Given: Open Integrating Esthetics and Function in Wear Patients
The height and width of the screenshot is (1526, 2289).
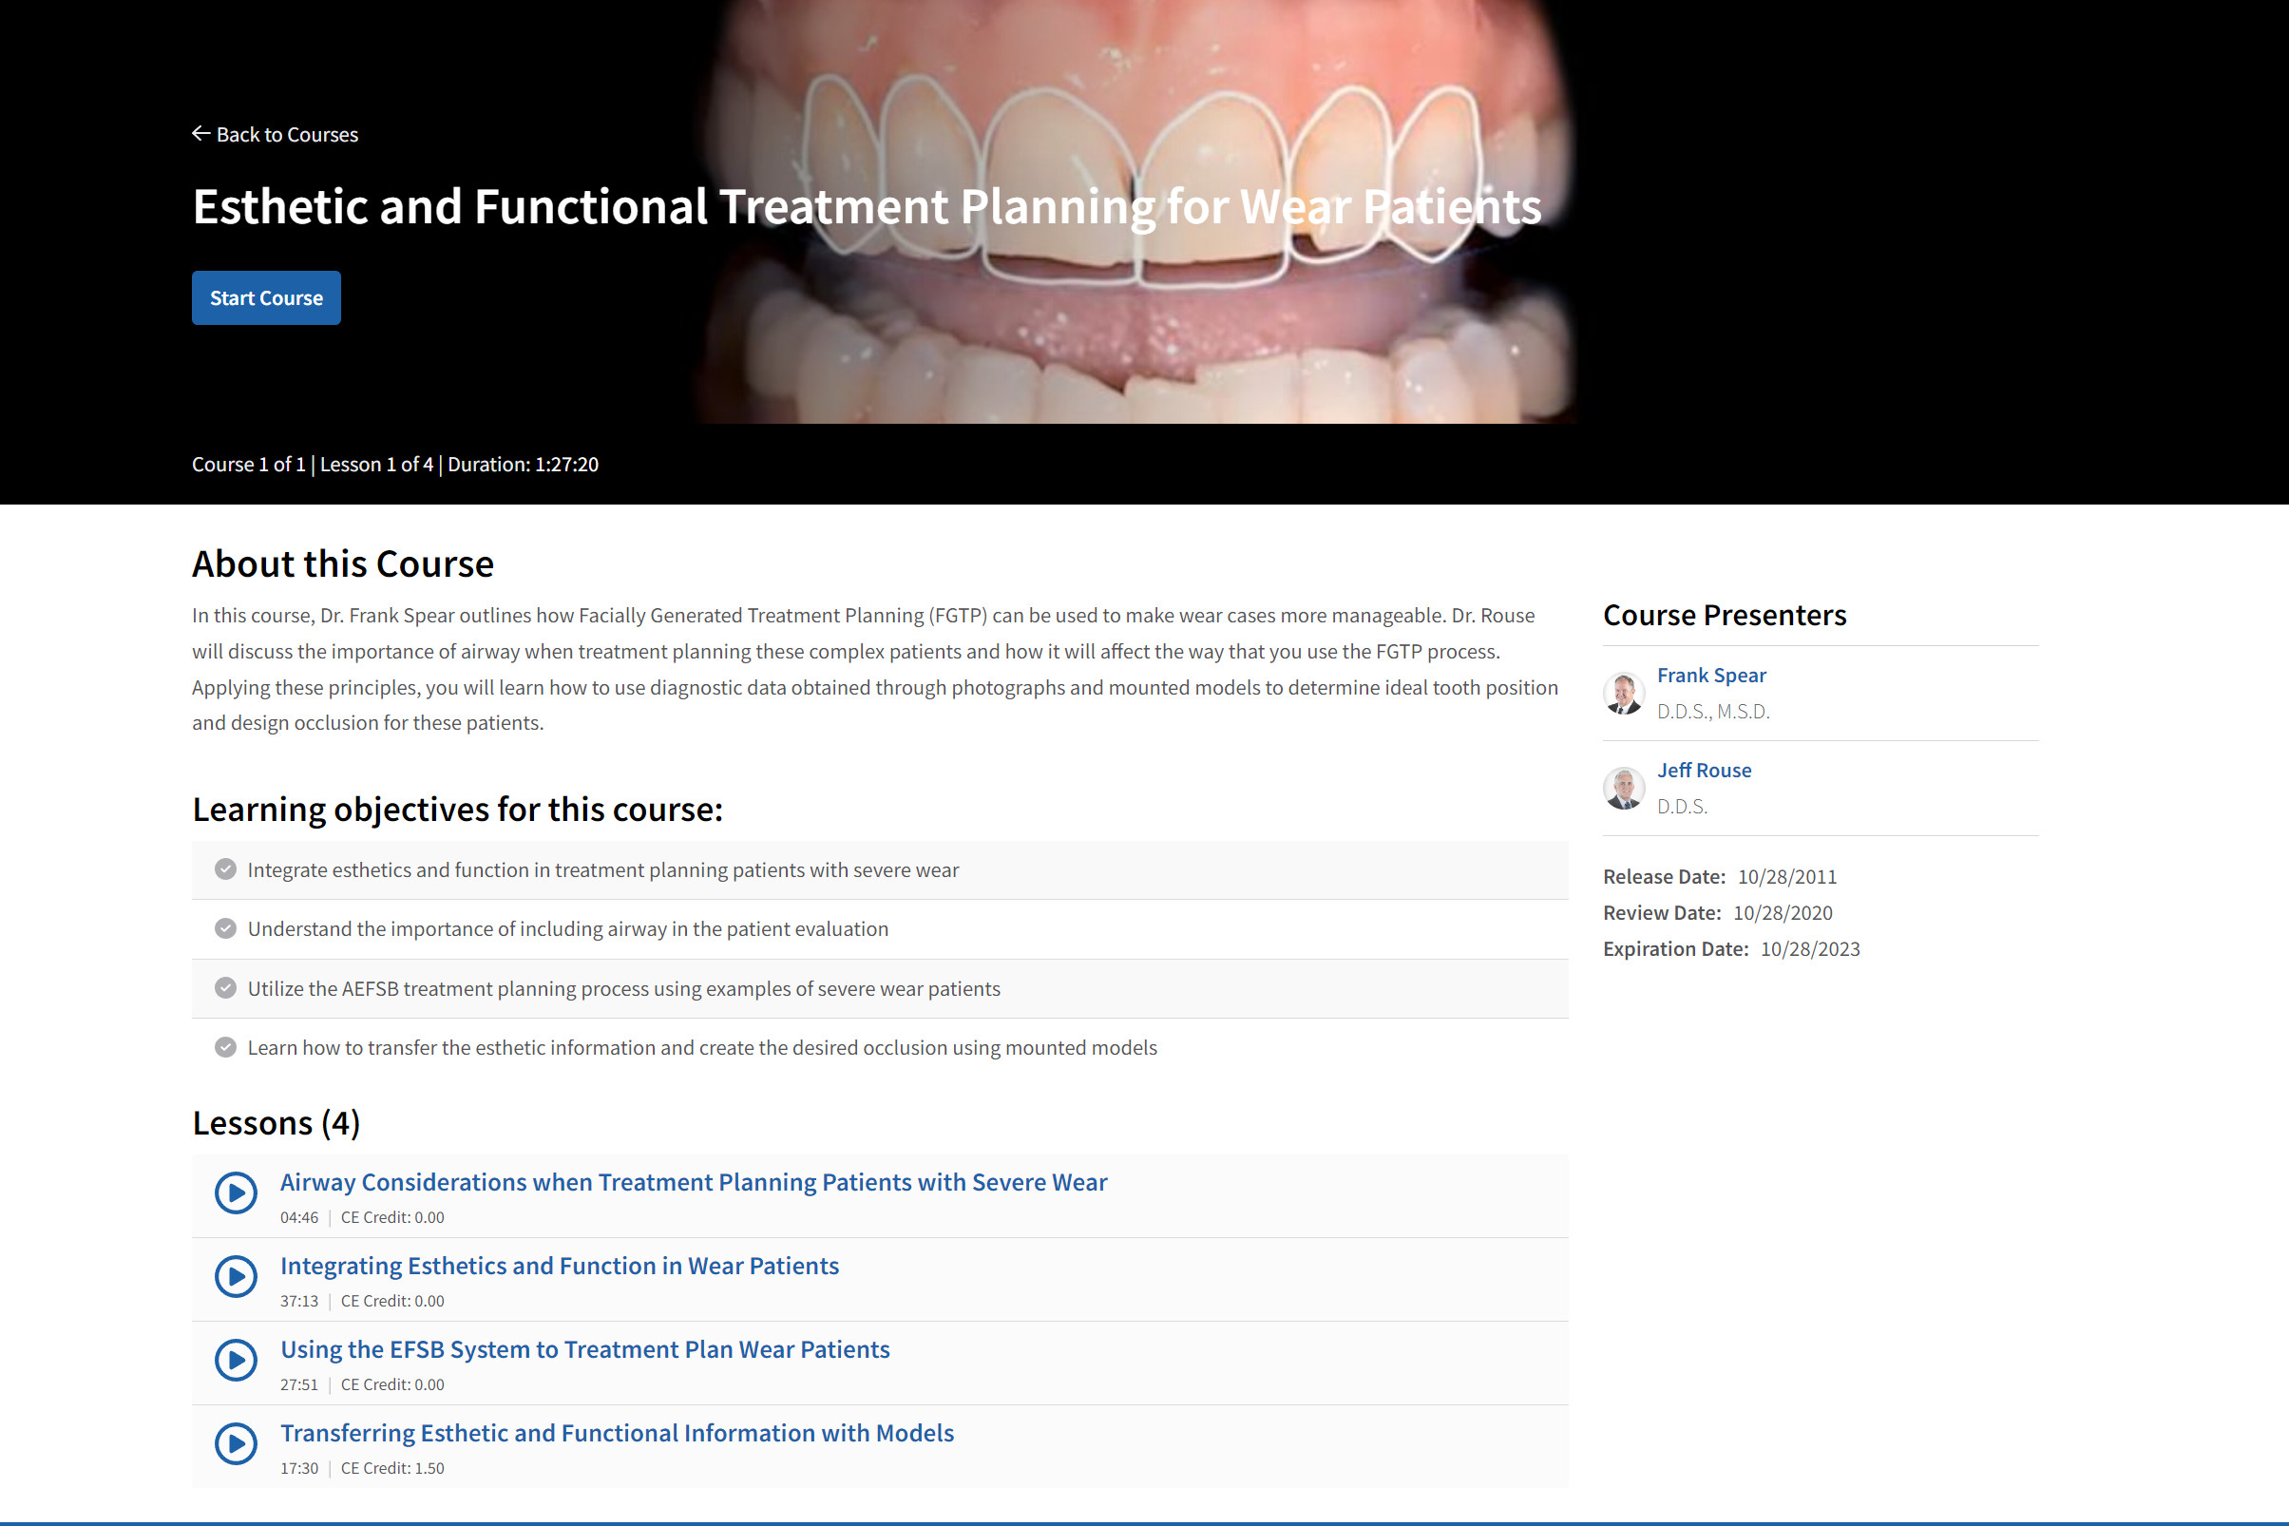Looking at the screenshot, I should [560, 1266].
